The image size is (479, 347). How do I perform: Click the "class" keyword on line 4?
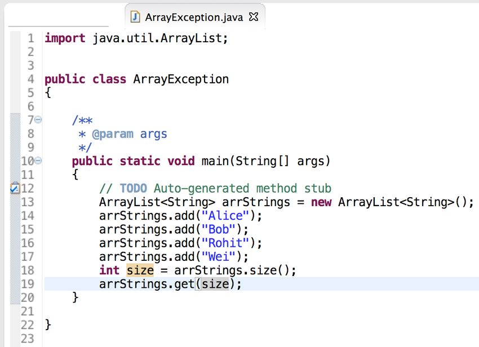click(109, 79)
